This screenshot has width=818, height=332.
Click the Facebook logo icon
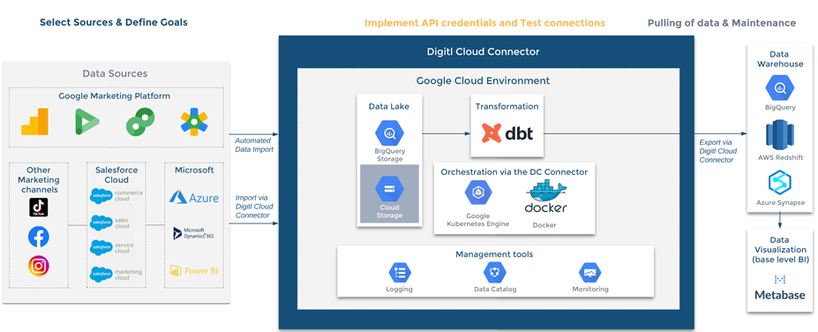[x=39, y=237]
